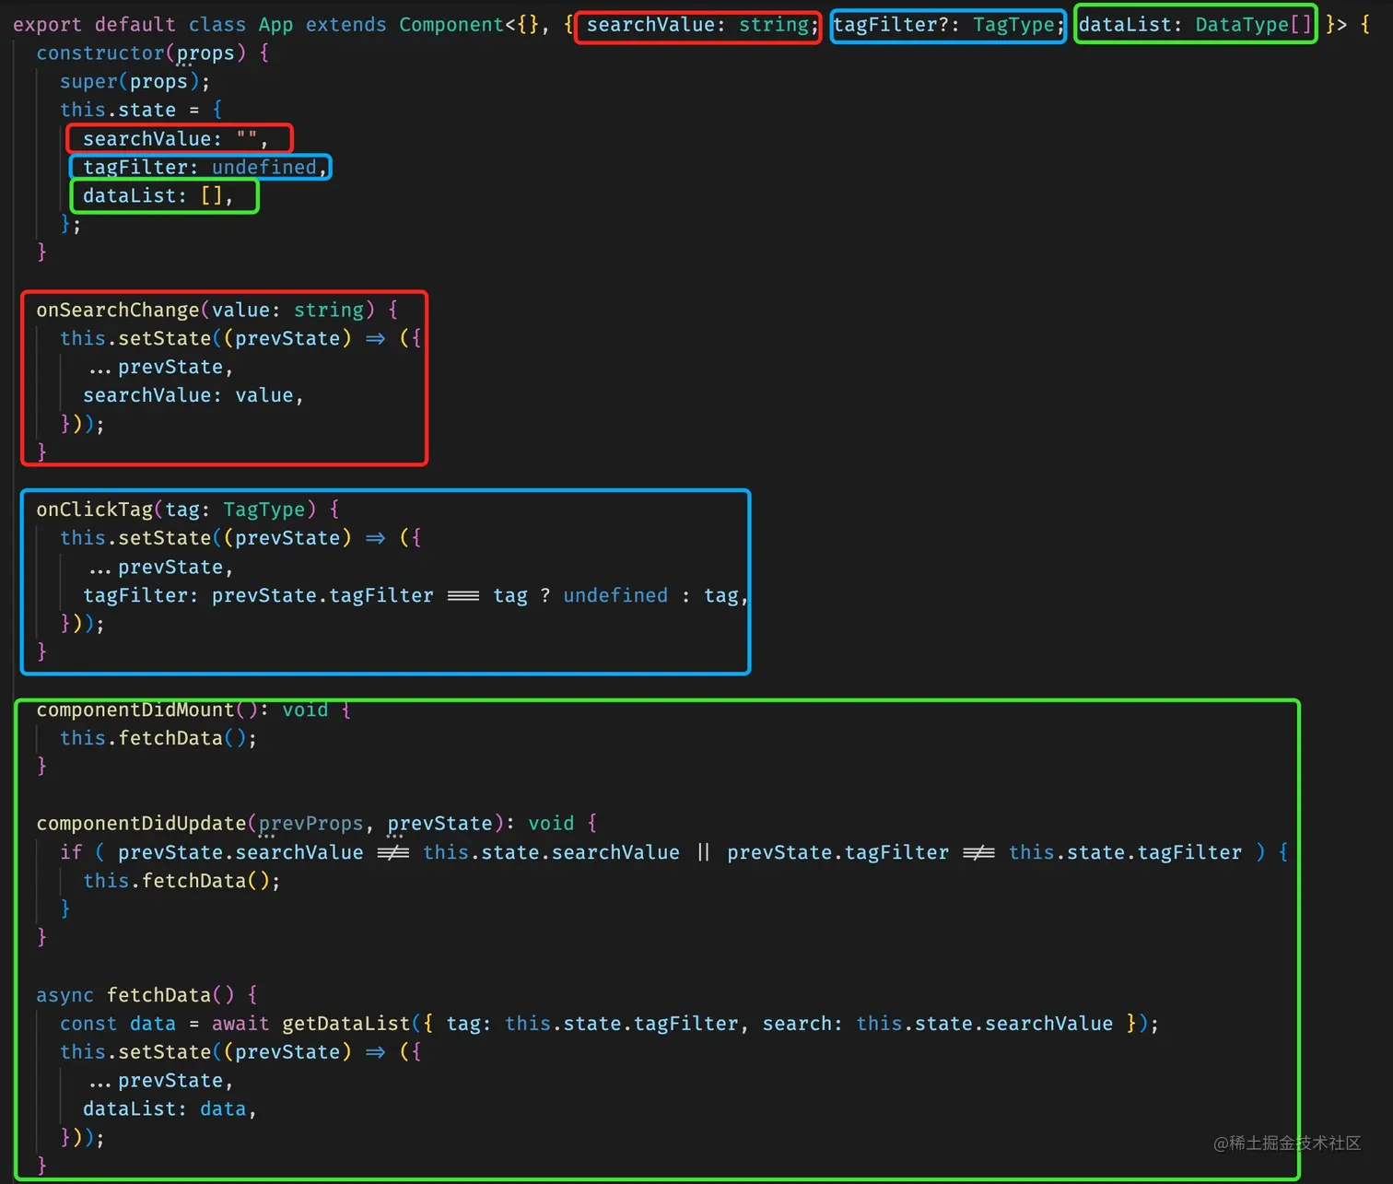The image size is (1393, 1184).
Task: Click the "constructor" keyword
Action: pos(100,53)
